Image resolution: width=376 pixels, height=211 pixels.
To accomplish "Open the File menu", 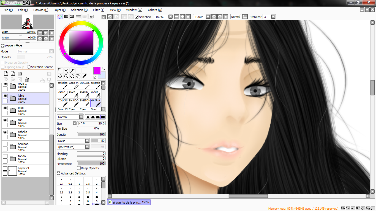I will pyautogui.click(x=8, y=10).
